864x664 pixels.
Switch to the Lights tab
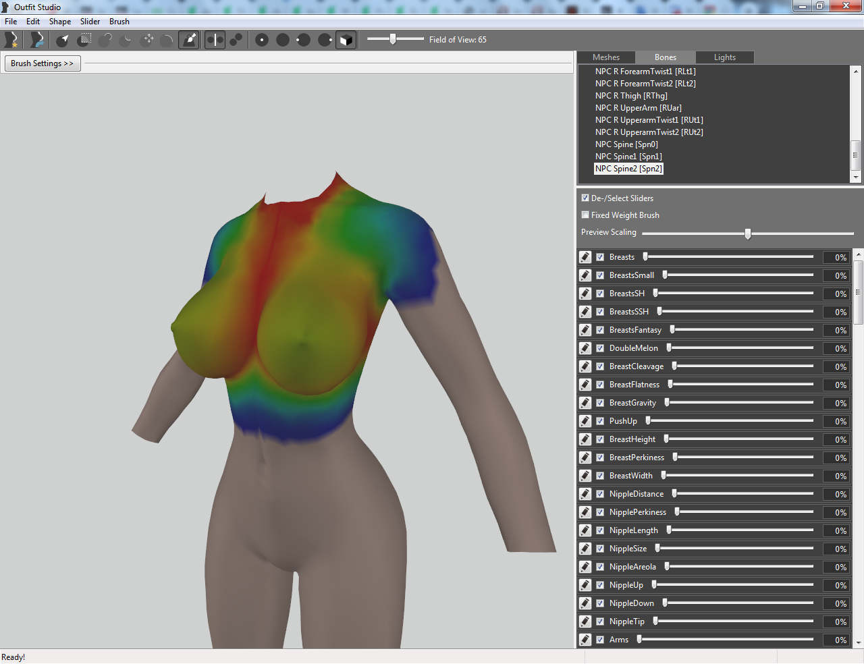click(725, 57)
